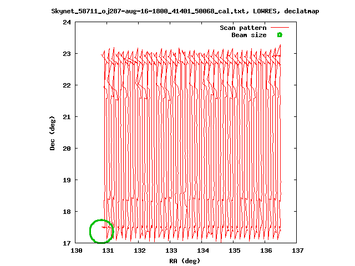Click the Dec axis tick label 17
Viewport: 355px width, 266px height.
67,243
